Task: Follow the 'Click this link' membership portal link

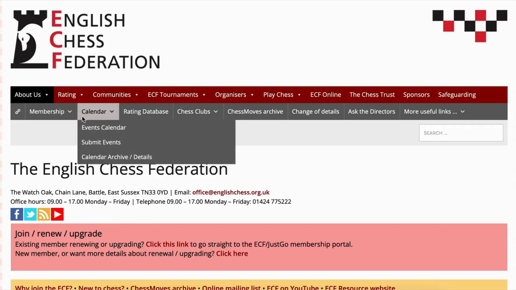Action: [167, 244]
